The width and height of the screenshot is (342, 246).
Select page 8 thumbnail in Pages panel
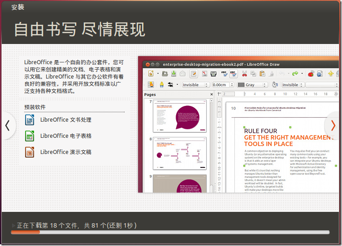pos(180,154)
